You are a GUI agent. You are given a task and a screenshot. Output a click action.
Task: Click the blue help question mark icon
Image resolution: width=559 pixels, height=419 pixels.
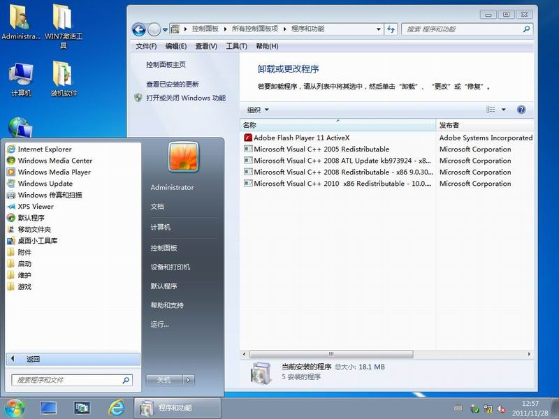[521, 110]
